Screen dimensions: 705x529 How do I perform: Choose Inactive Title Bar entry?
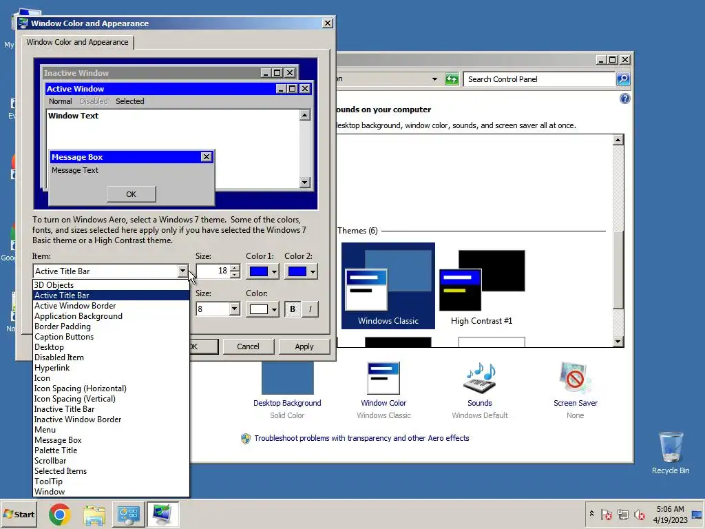(x=111, y=409)
